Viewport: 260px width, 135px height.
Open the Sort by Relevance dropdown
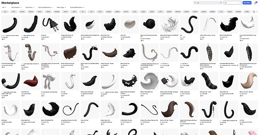46,7
